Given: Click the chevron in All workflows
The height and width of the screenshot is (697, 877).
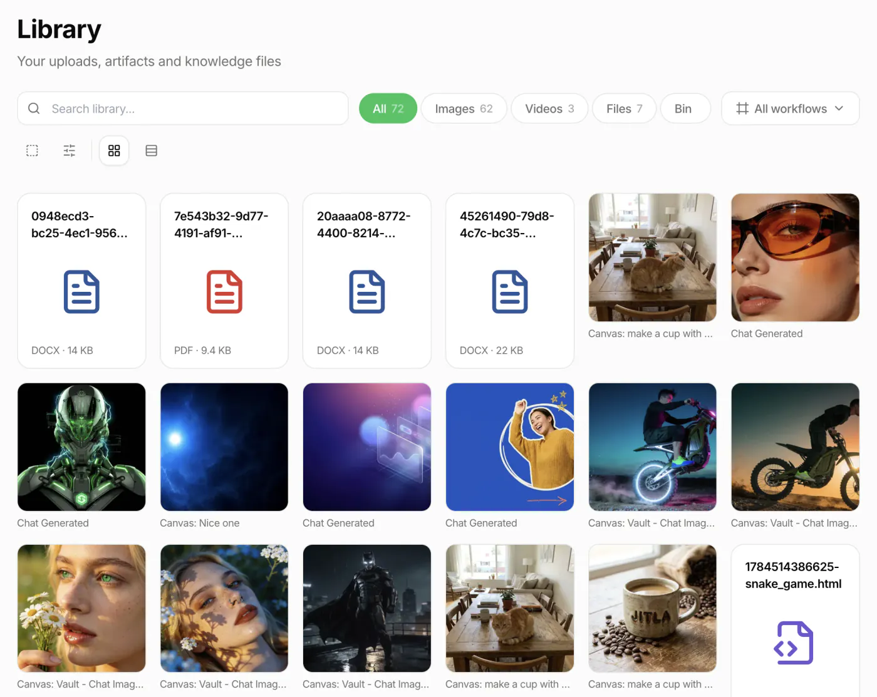Looking at the screenshot, I should click(839, 108).
